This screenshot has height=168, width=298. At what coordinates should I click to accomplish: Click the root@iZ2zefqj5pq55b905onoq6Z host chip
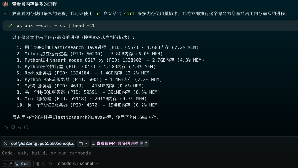(x=39, y=143)
